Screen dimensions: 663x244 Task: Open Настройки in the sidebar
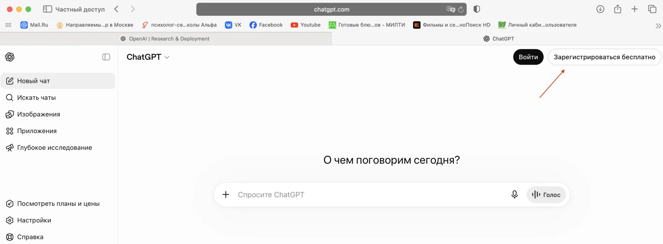point(58,220)
